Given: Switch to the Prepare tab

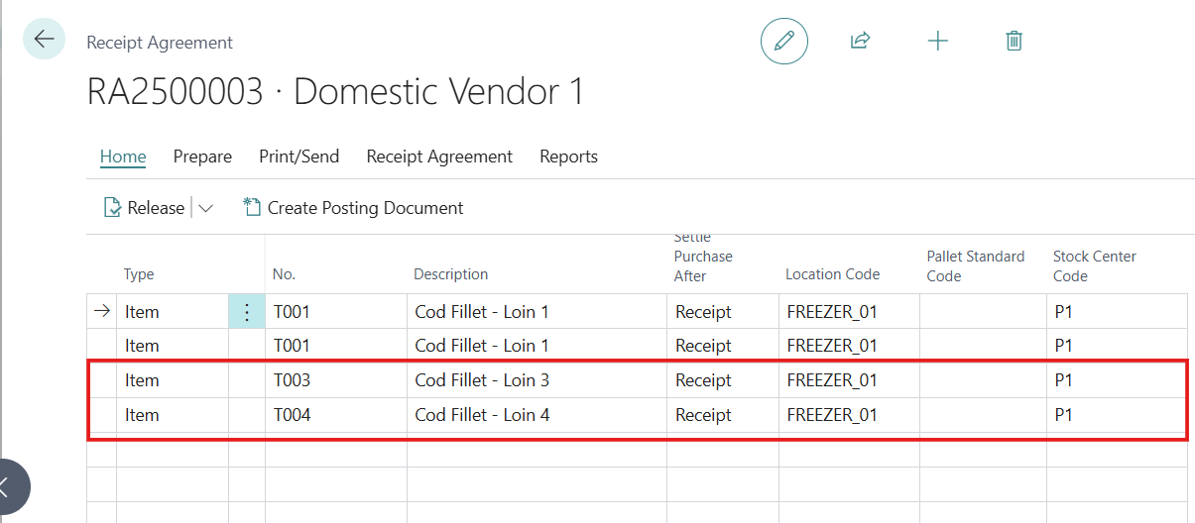Looking at the screenshot, I should (202, 157).
